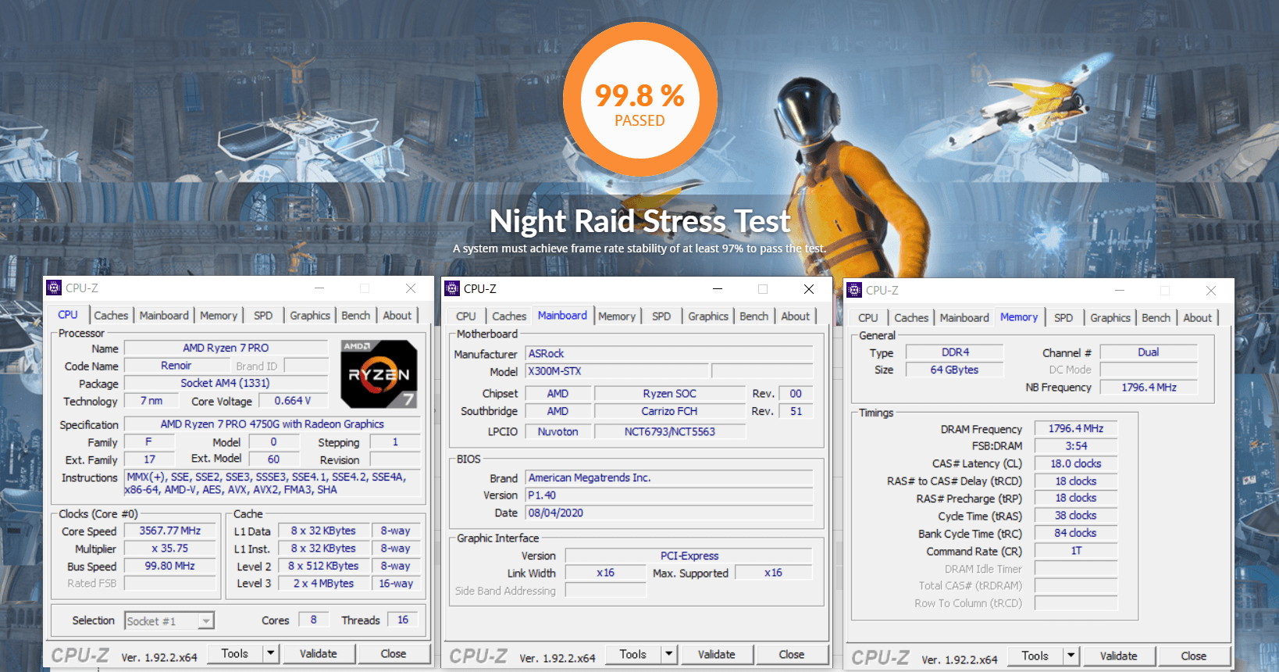This screenshot has width=1279, height=672.
Task: Click the Close button in right CPU-Z window
Action: 1194,656
